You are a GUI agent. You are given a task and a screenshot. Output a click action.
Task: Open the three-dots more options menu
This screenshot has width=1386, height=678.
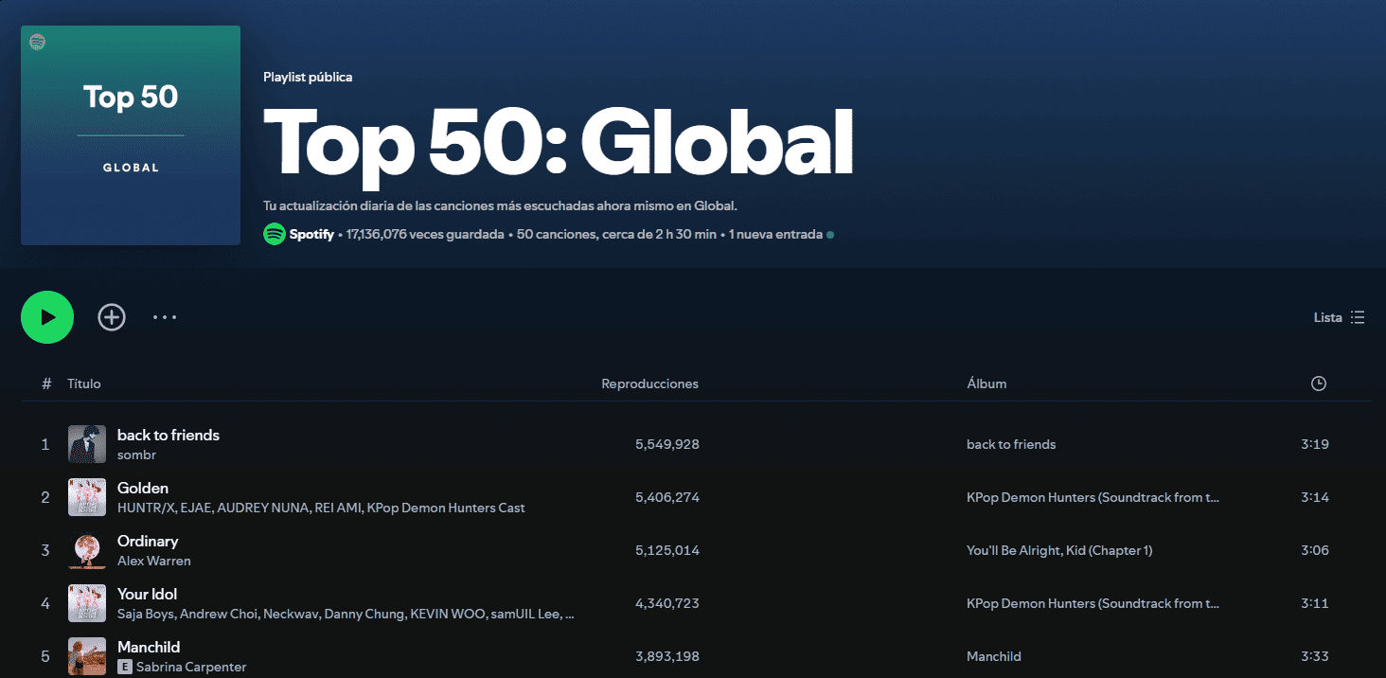pos(165,317)
